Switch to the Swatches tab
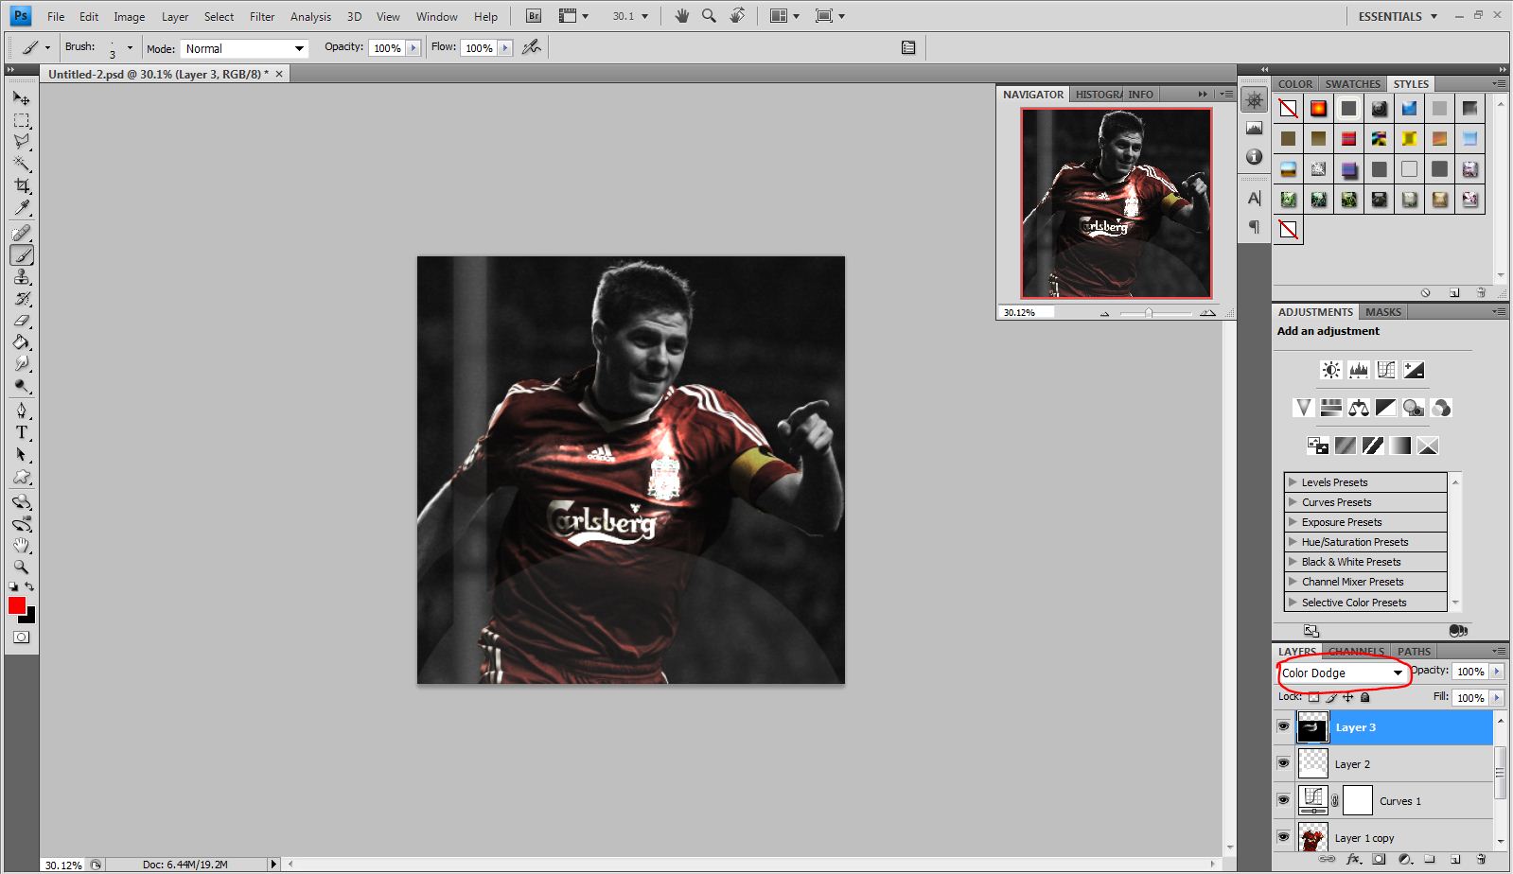Image resolution: width=1513 pixels, height=874 pixels. (x=1352, y=84)
